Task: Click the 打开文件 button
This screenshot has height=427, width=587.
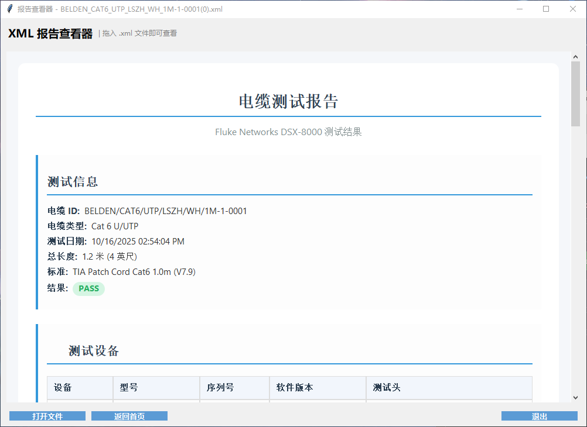Action: pyautogui.click(x=47, y=416)
